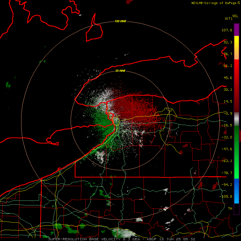Pick the purple segment of the velocity color bar
The width and height of the screenshot is (241, 241).
(x=236, y=30)
